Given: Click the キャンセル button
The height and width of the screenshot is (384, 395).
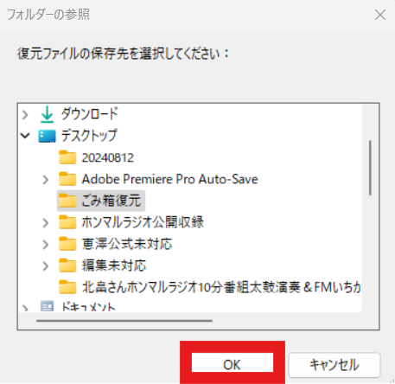Looking at the screenshot, I should (x=334, y=365).
